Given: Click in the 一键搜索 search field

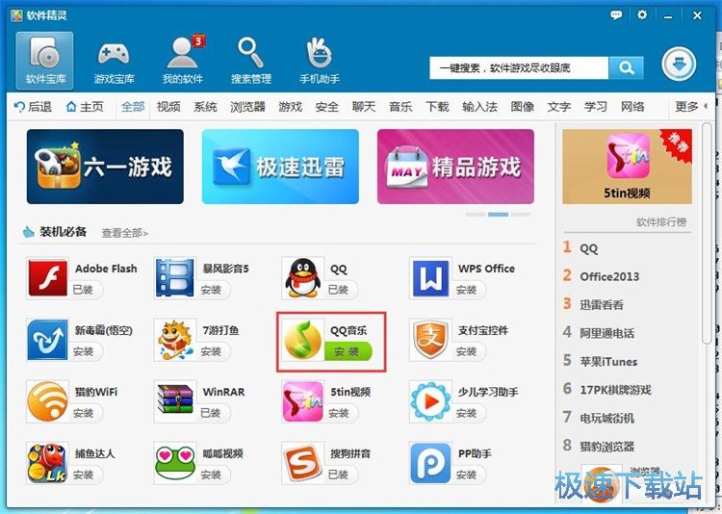Looking at the screenshot, I should [x=519, y=68].
